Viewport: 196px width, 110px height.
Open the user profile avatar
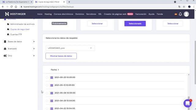point(186,14)
